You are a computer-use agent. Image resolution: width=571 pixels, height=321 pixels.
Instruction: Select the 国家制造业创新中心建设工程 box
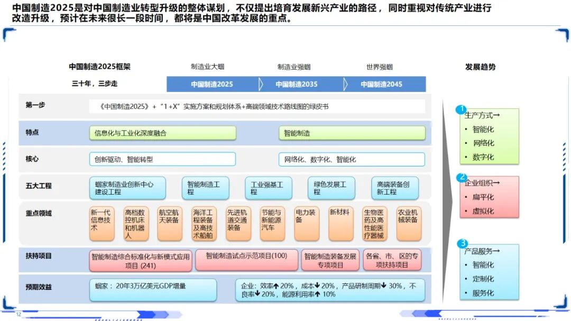(x=127, y=188)
